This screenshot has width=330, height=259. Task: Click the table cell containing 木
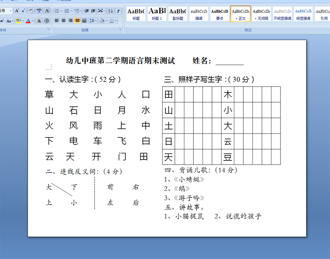(x=228, y=94)
